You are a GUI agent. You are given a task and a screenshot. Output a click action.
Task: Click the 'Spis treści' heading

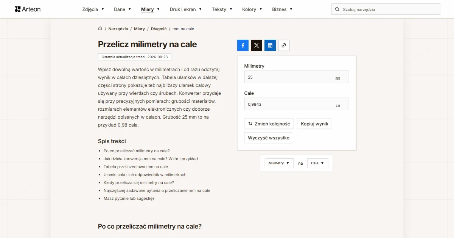click(112, 141)
